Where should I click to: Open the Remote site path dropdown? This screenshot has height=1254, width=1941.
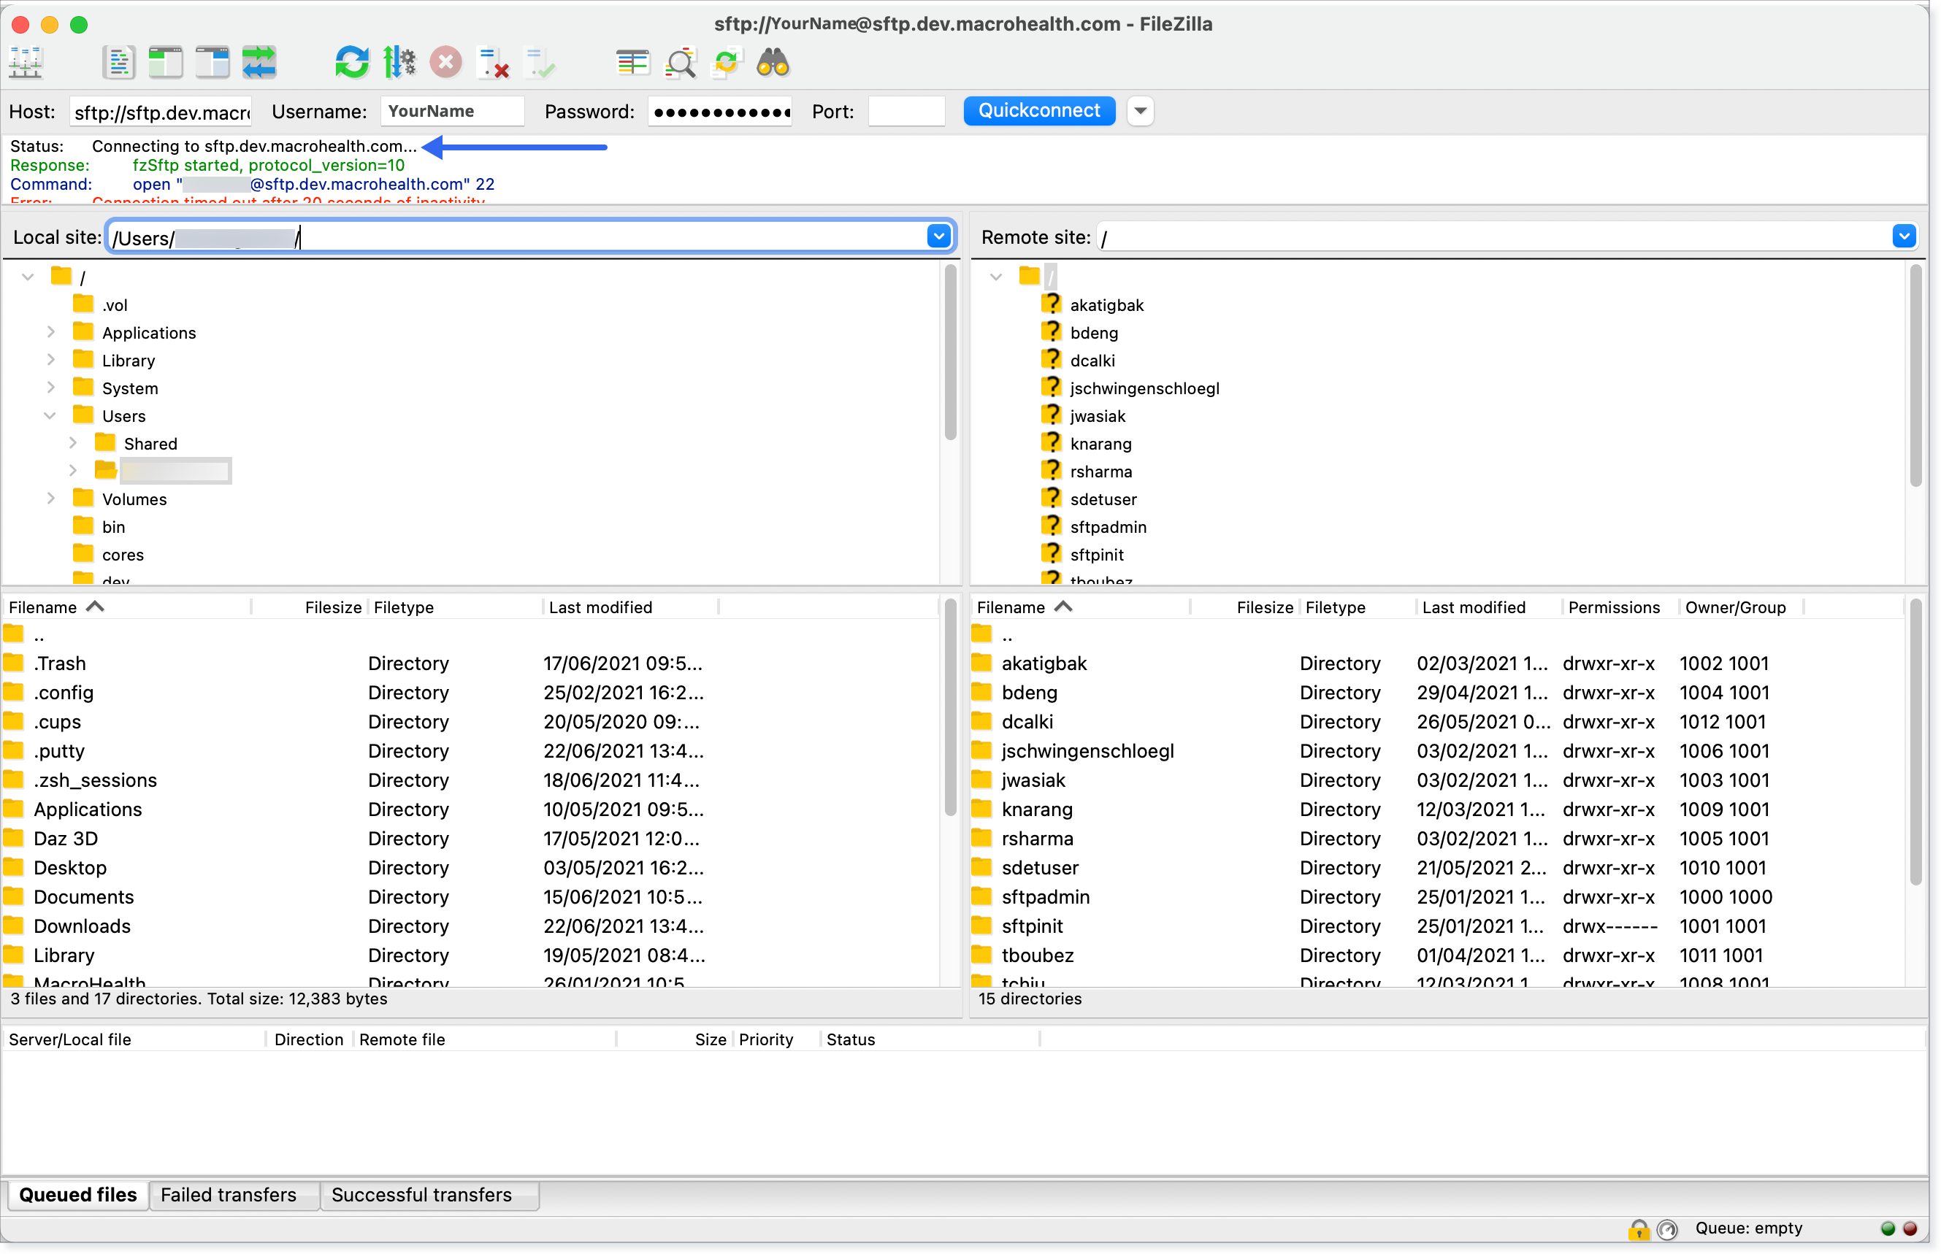[x=1904, y=237]
